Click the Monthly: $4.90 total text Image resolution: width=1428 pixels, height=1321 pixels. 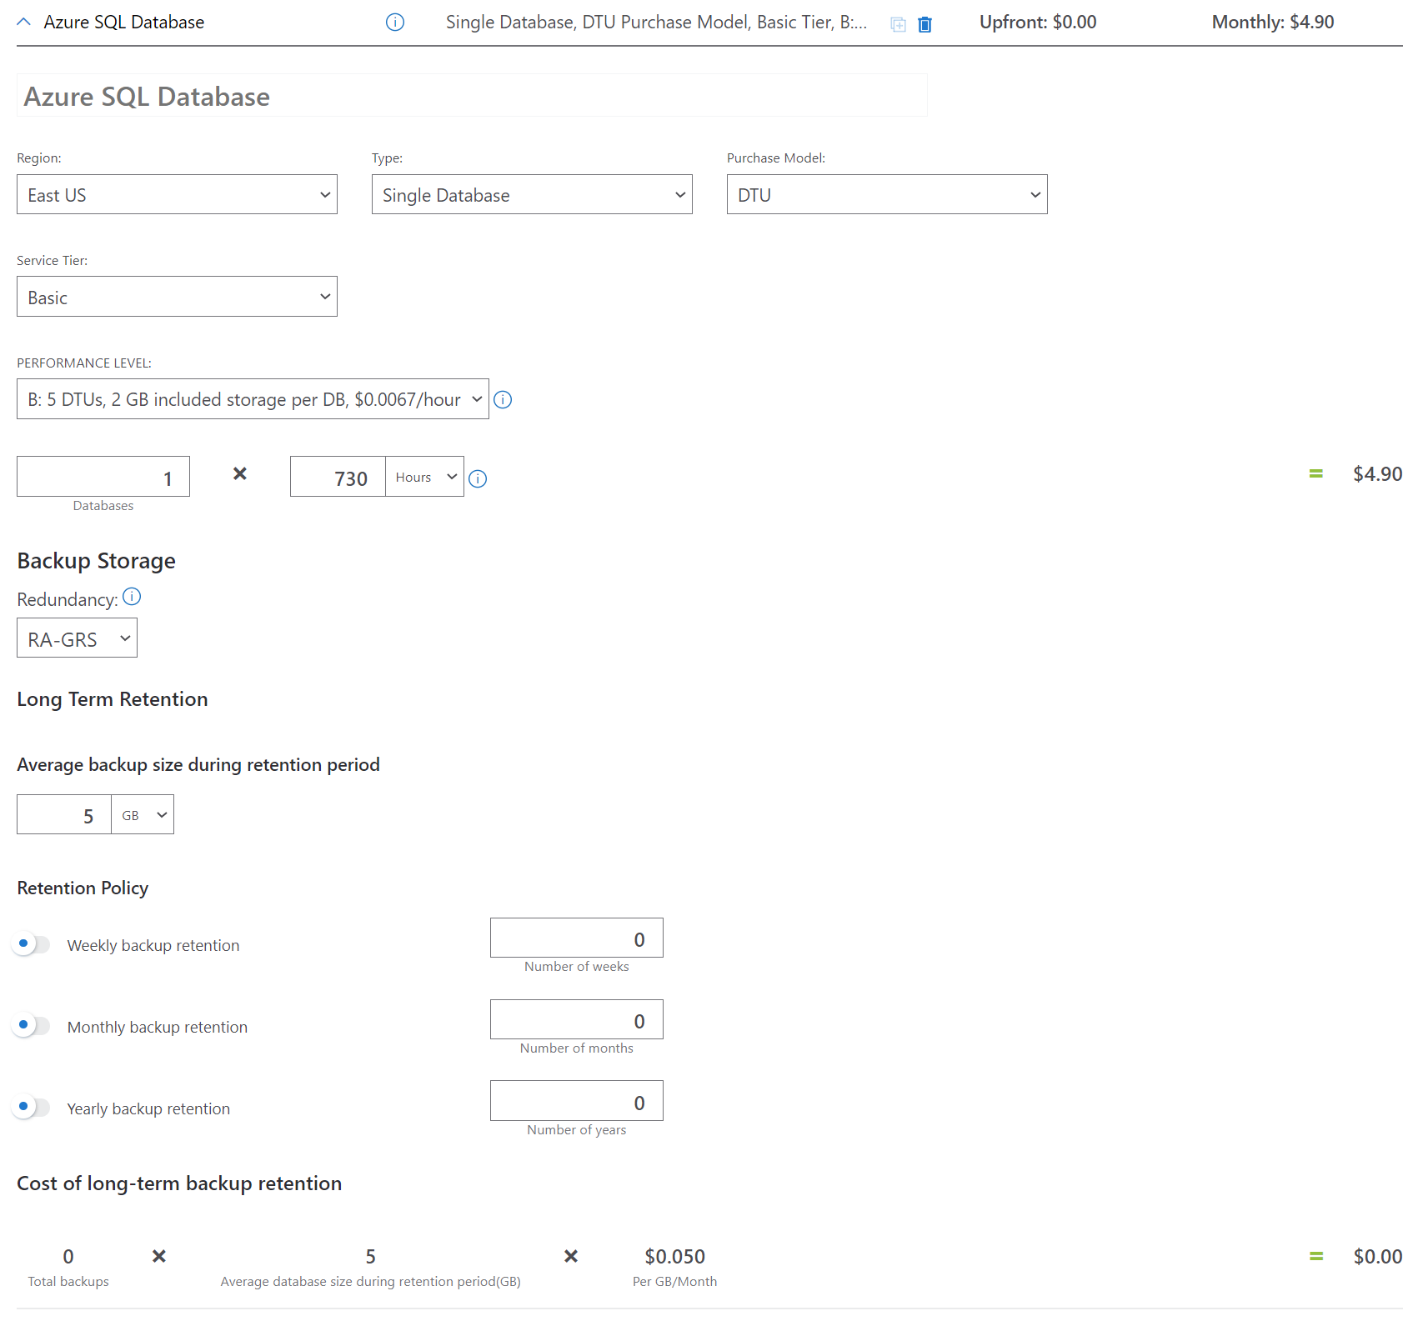pos(1273,23)
